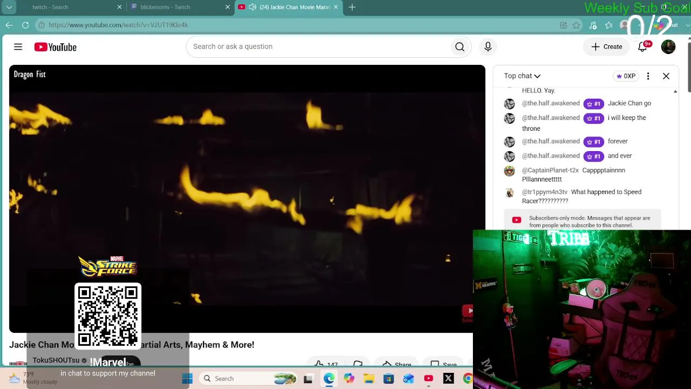Open File Explorer from the taskbar

369,379
